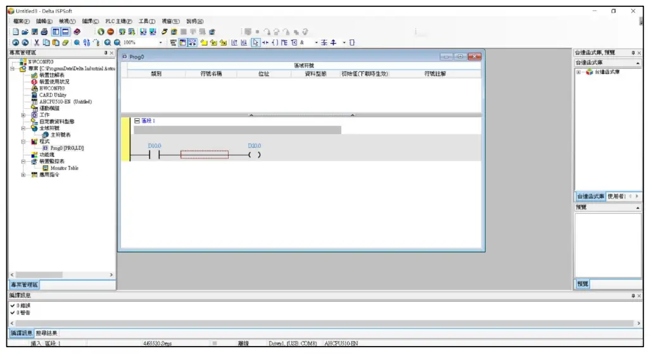The image size is (654, 358).
Task: Collapse the 專案 root node
Action: pos(12,68)
